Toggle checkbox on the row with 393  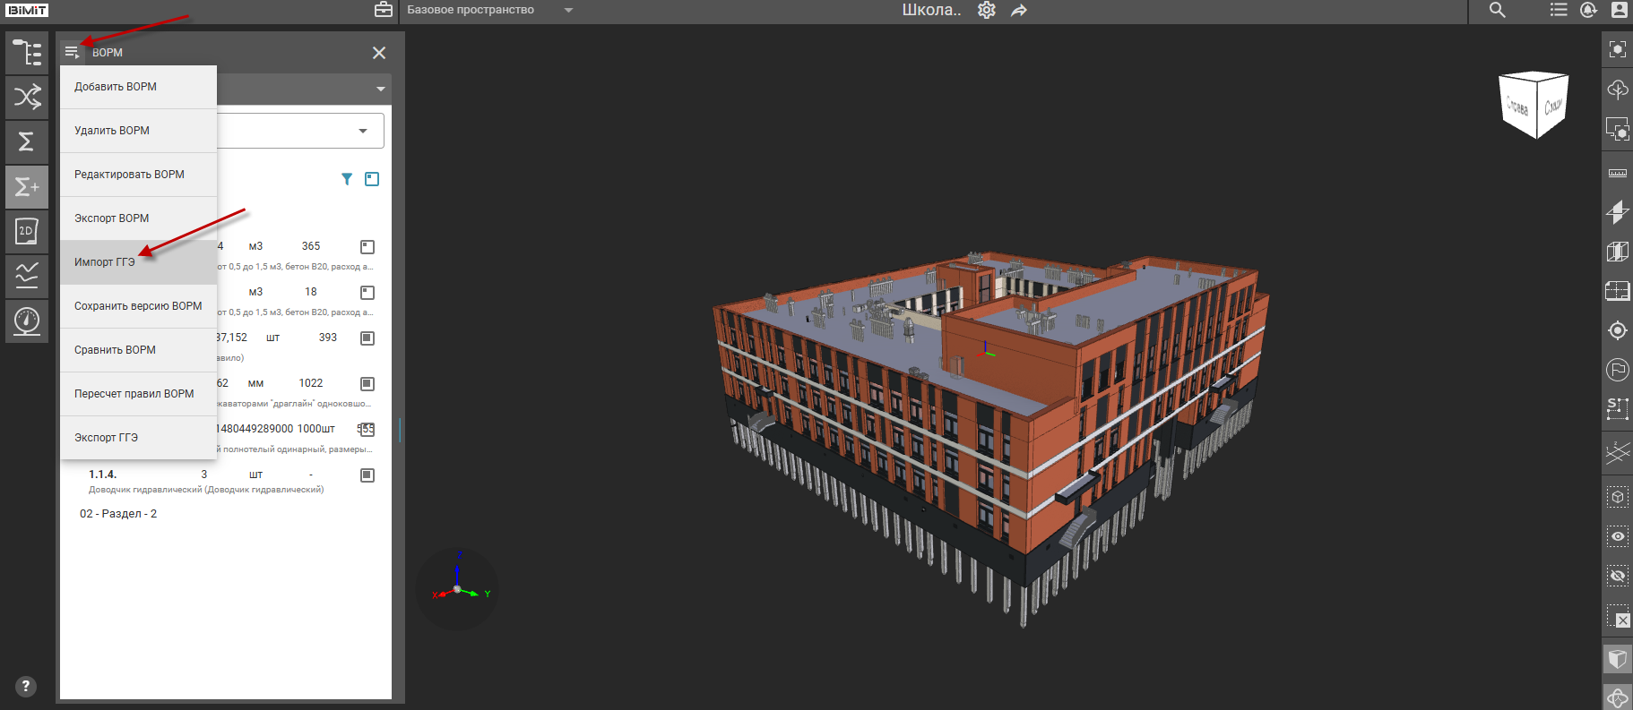367,338
